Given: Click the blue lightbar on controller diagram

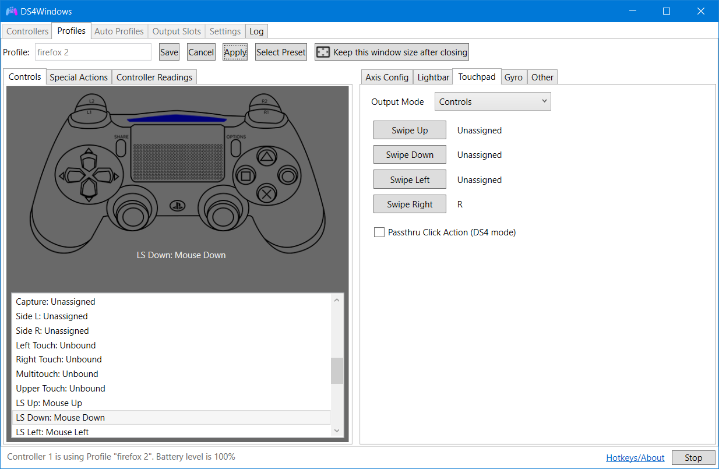Looking at the screenshot, I should [178, 119].
